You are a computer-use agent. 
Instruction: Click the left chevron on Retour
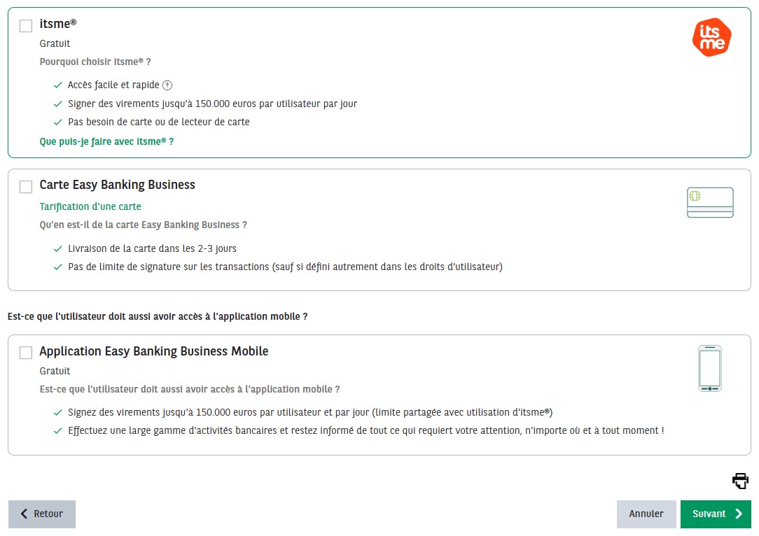(x=25, y=514)
